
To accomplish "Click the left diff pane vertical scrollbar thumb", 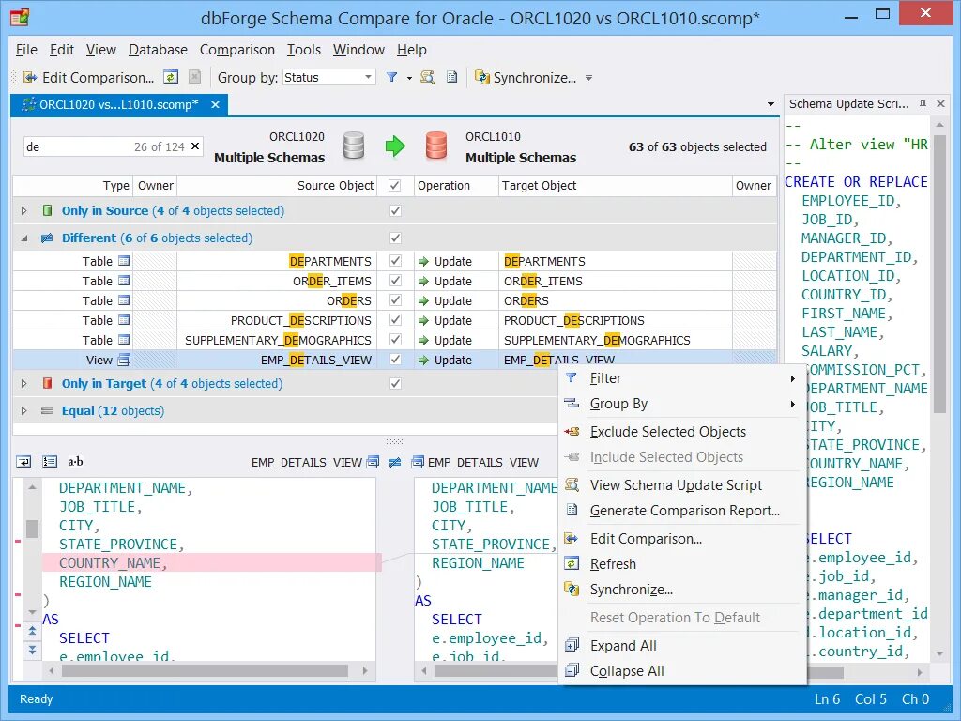I will (x=32, y=529).
